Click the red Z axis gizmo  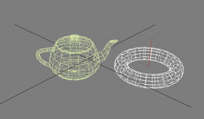[150, 52]
